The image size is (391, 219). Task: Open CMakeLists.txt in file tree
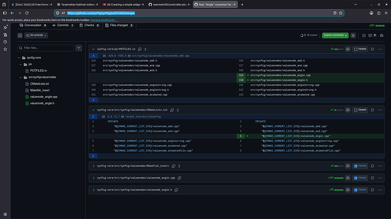(40, 84)
